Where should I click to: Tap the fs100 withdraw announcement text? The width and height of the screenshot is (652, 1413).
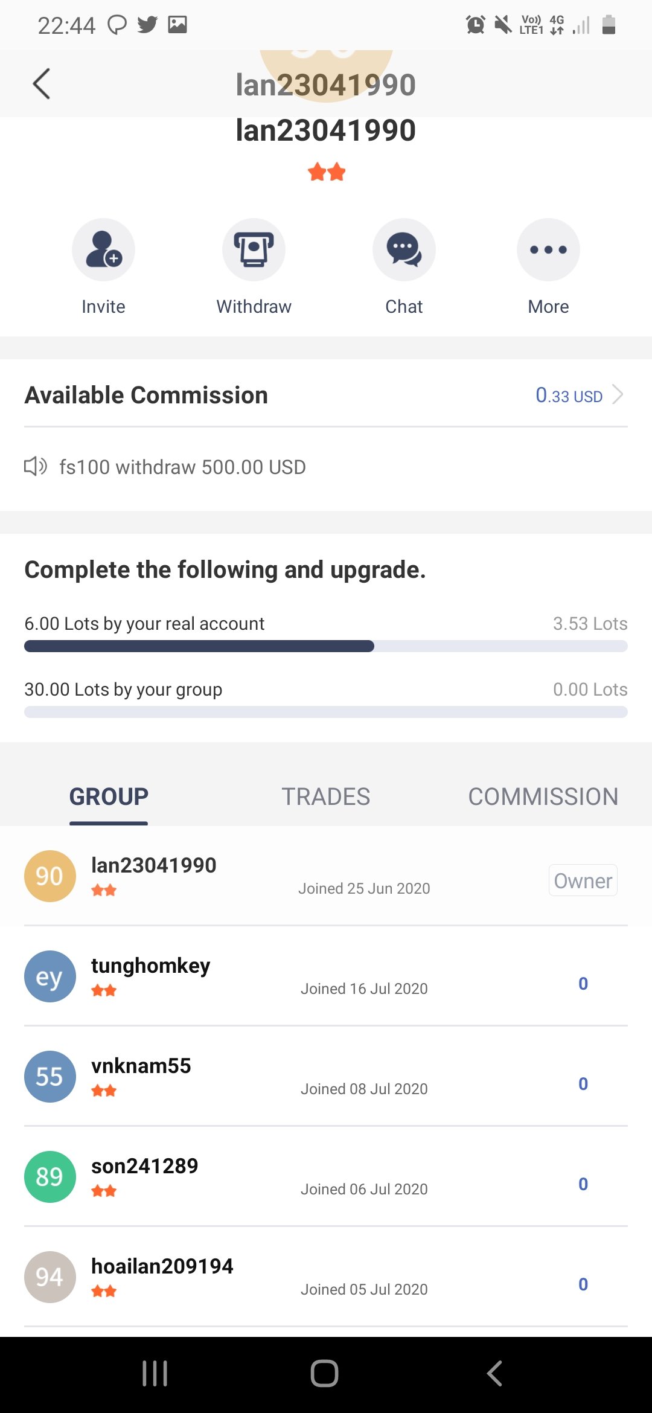coord(182,467)
